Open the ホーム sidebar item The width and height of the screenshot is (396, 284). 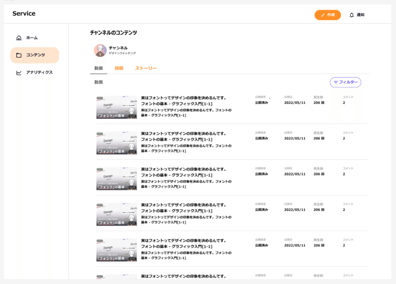[34, 38]
